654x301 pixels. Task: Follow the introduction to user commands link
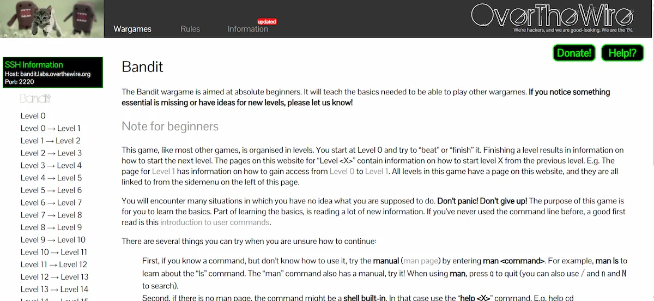215,222
